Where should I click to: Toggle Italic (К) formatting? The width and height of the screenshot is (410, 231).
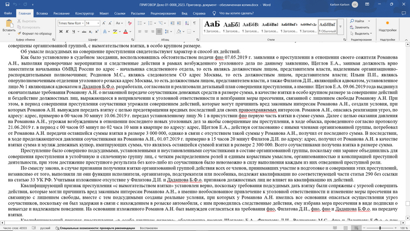click(x=67, y=32)
